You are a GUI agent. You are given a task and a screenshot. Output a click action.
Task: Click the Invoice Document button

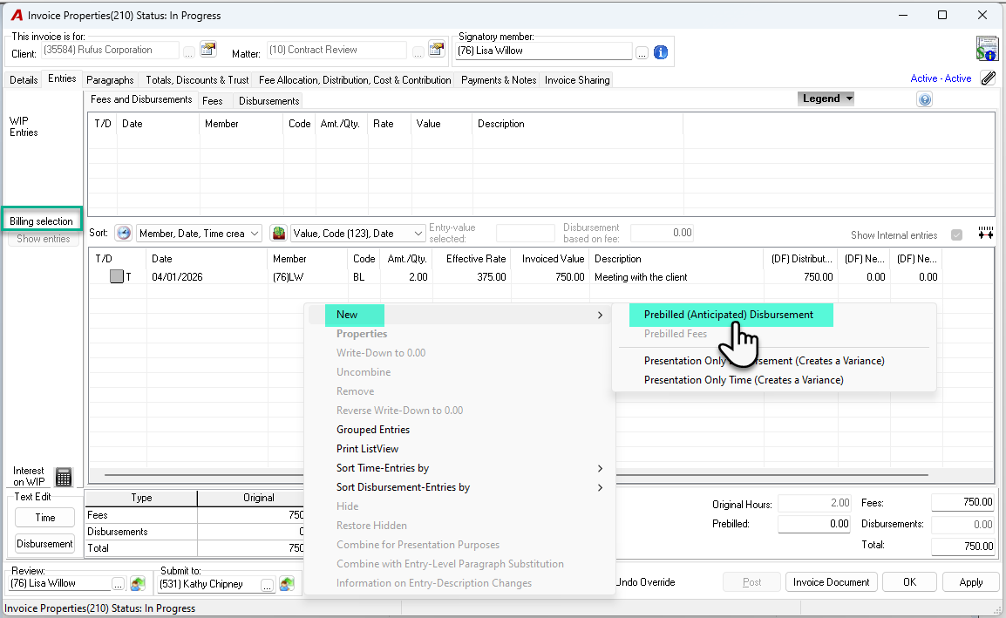[831, 582]
